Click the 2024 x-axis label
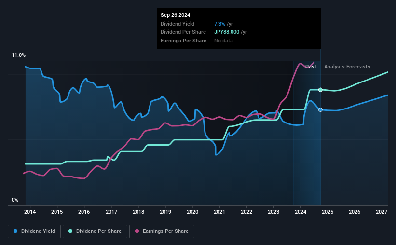The height and width of the screenshot is (245, 396). point(300,212)
